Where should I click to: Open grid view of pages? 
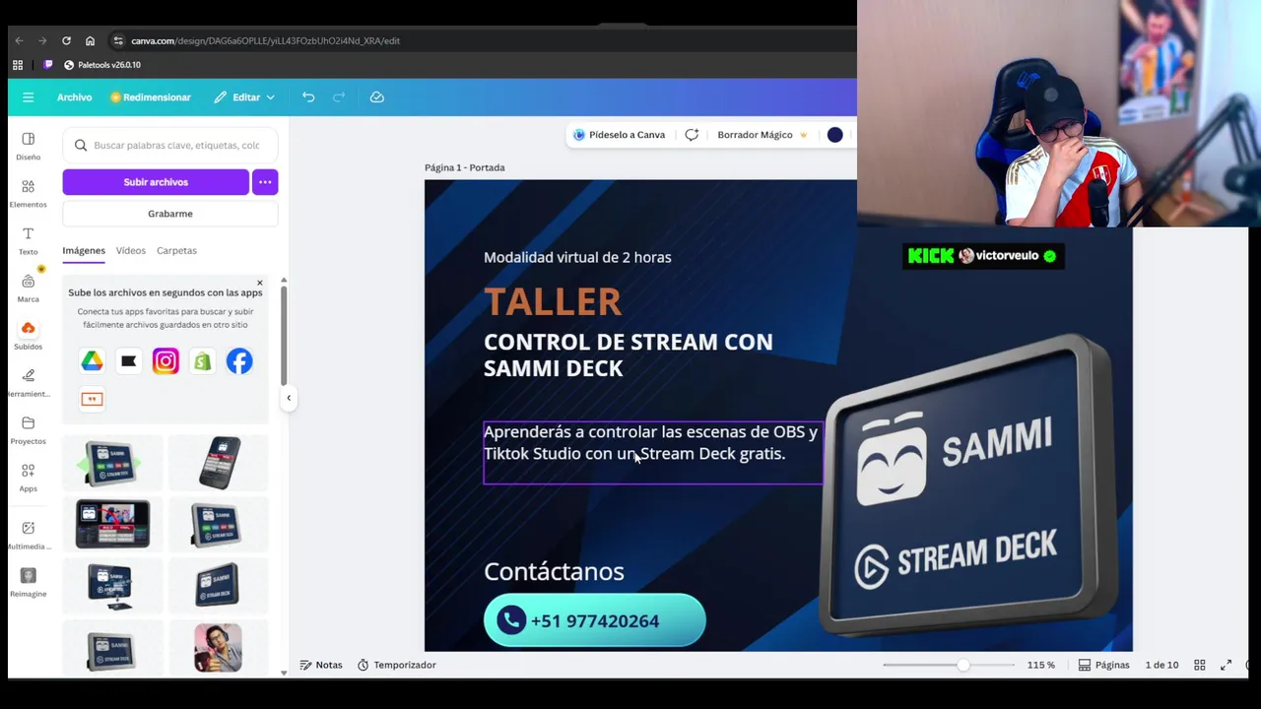coord(1200,666)
